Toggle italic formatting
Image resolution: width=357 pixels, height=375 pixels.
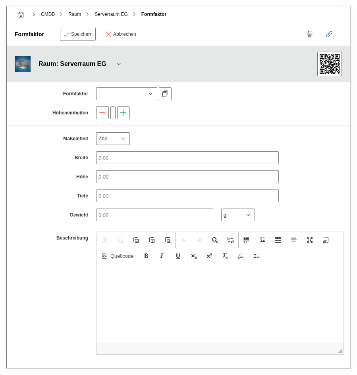pos(162,256)
